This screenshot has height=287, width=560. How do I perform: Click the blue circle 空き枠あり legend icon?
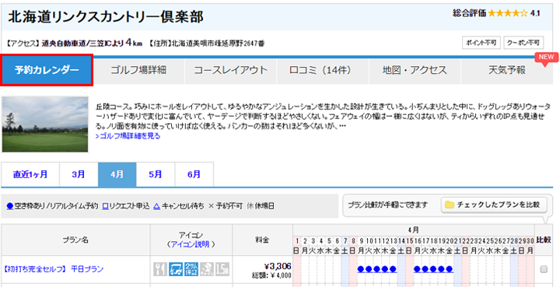(10, 206)
